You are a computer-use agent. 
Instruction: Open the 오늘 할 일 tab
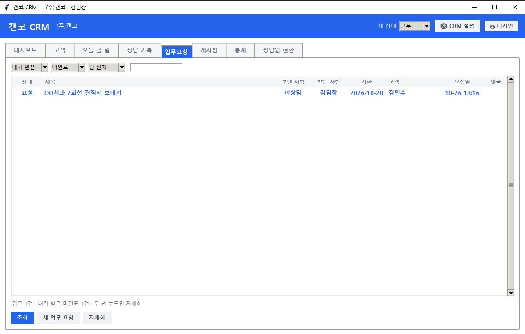(97, 50)
